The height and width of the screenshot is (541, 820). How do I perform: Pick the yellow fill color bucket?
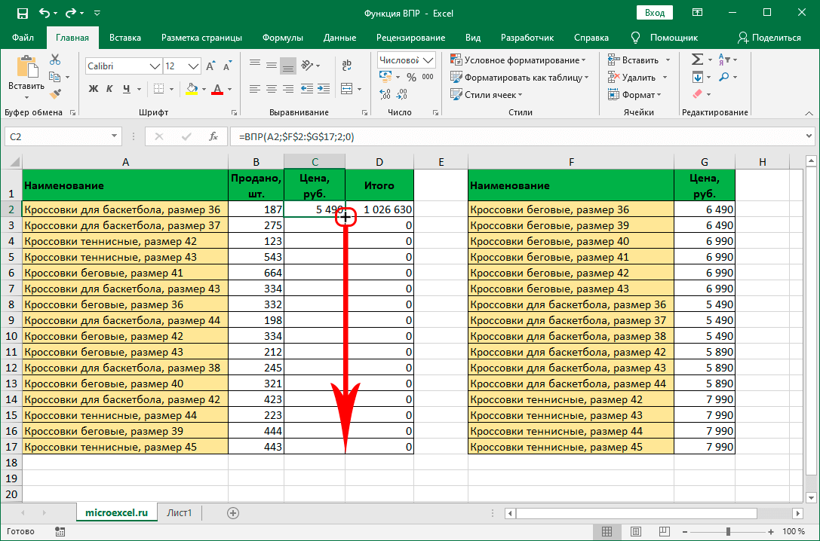click(192, 90)
